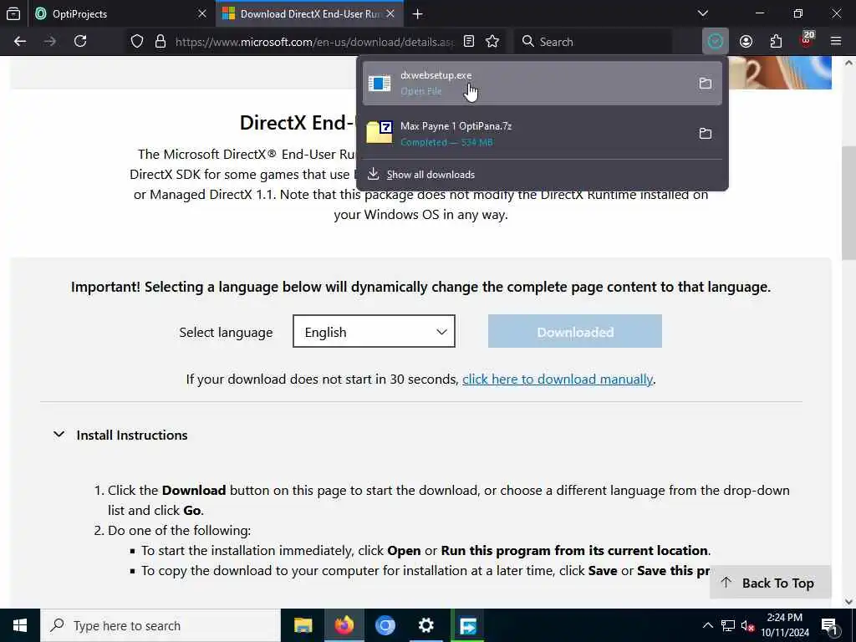
Task: Open the muted volume tray icon
Action: click(x=747, y=625)
